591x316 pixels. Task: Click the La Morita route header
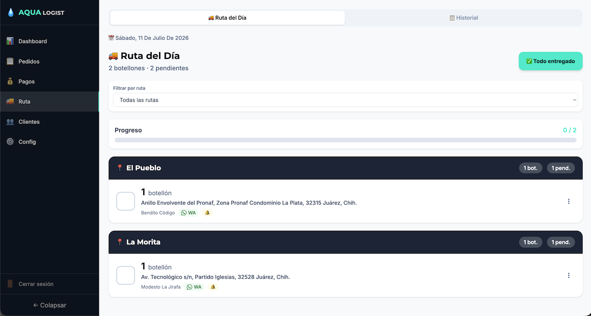(345, 242)
